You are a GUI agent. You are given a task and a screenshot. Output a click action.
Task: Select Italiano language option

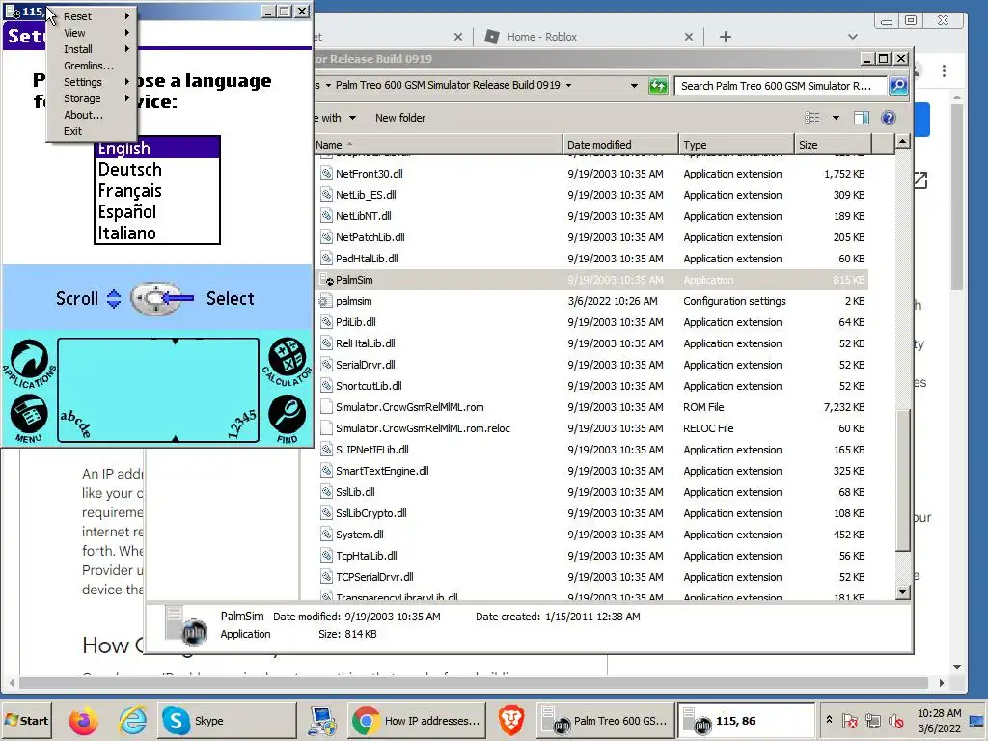point(156,233)
